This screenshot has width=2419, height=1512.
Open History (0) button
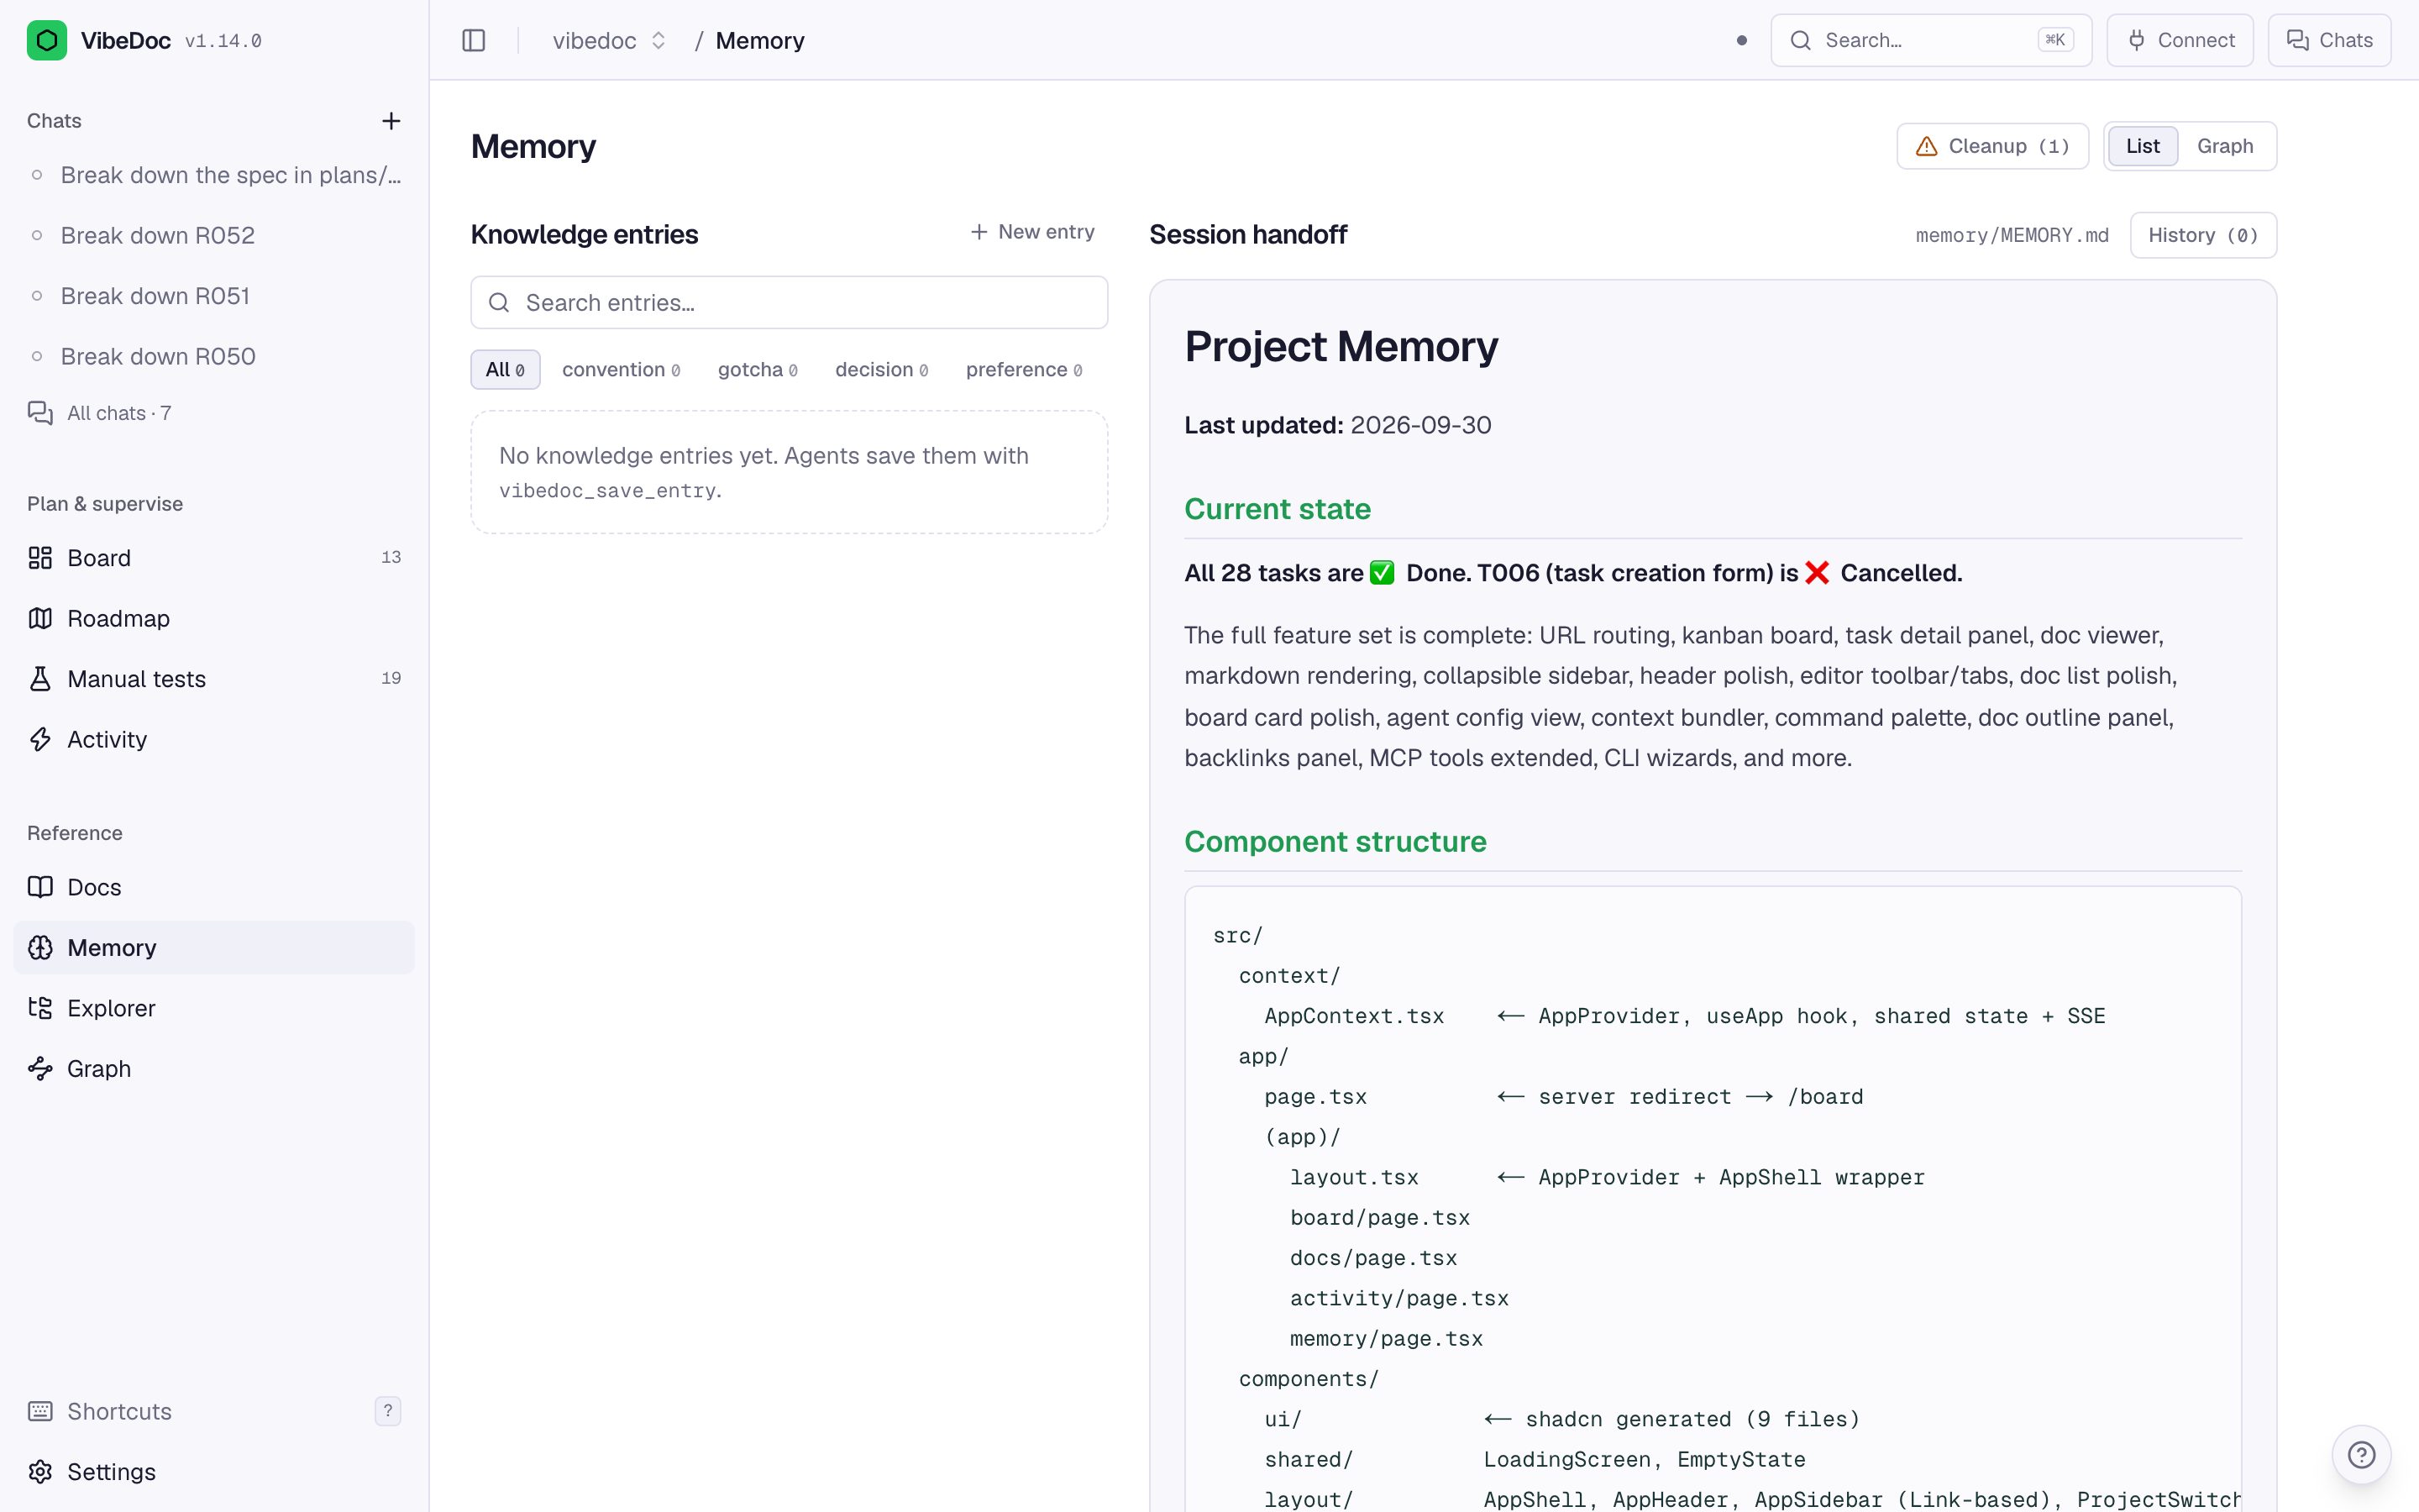coord(2203,235)
